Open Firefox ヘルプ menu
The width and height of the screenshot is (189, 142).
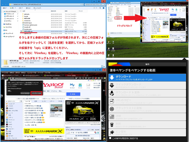click(x=47, y=73)
